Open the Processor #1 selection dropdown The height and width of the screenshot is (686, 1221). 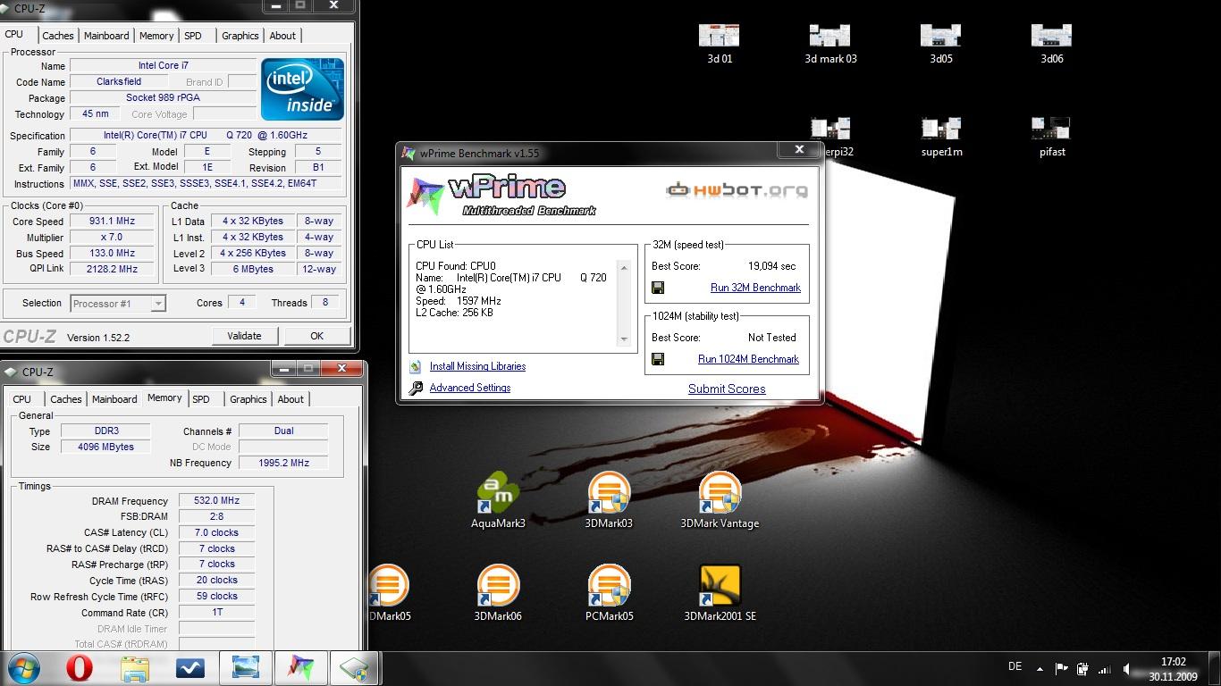point(118,304)
